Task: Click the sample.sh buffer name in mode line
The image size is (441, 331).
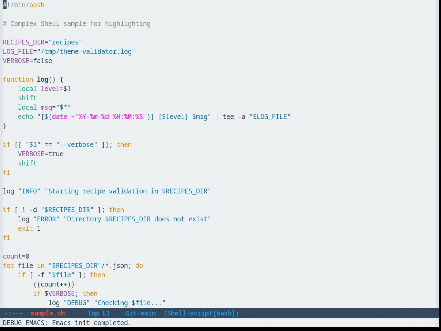Action: 48,313
